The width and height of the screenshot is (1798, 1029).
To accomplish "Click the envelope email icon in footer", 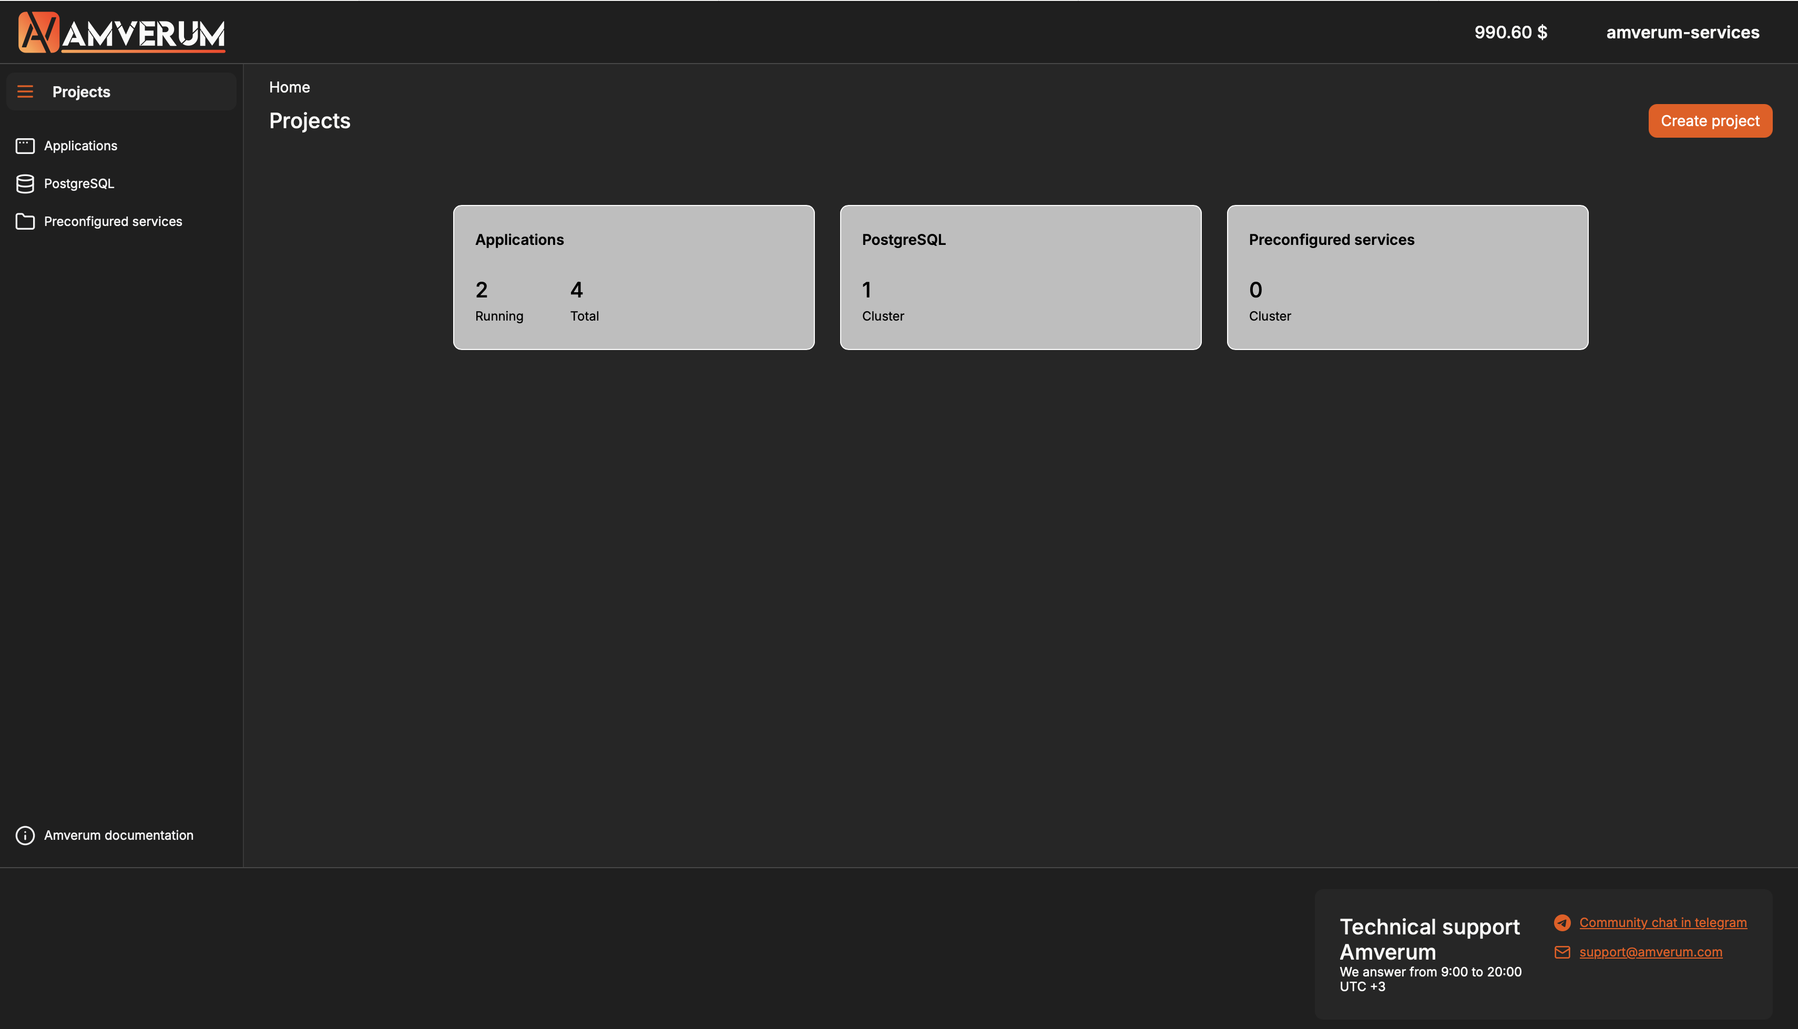I will [x=1562, y=953].
